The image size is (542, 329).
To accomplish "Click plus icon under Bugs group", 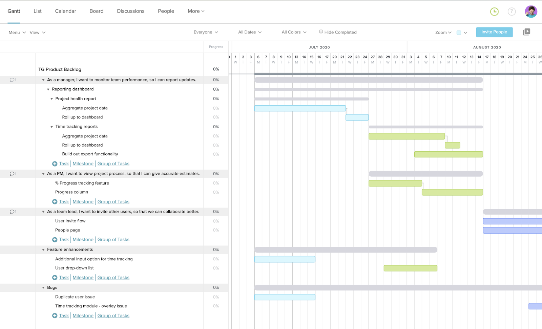I will point(55,316).
